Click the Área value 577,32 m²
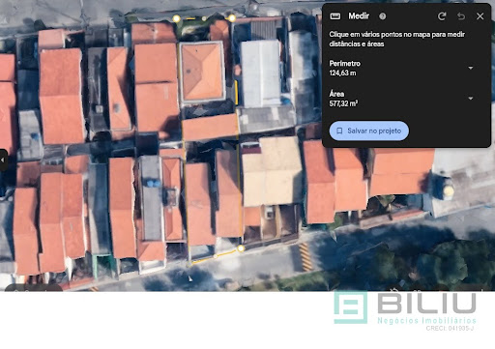This screenshot has width=495, height=349. 343,103
